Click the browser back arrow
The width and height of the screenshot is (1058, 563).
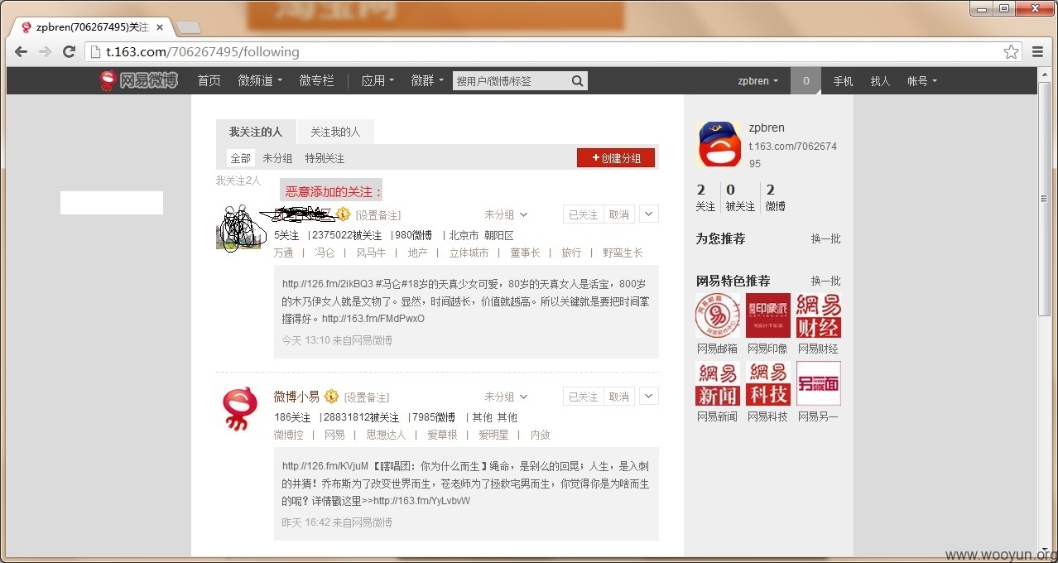21,51
